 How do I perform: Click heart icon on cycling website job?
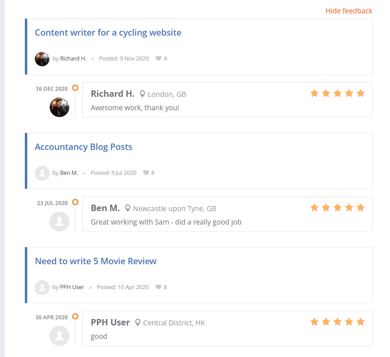tap(158, 59)
